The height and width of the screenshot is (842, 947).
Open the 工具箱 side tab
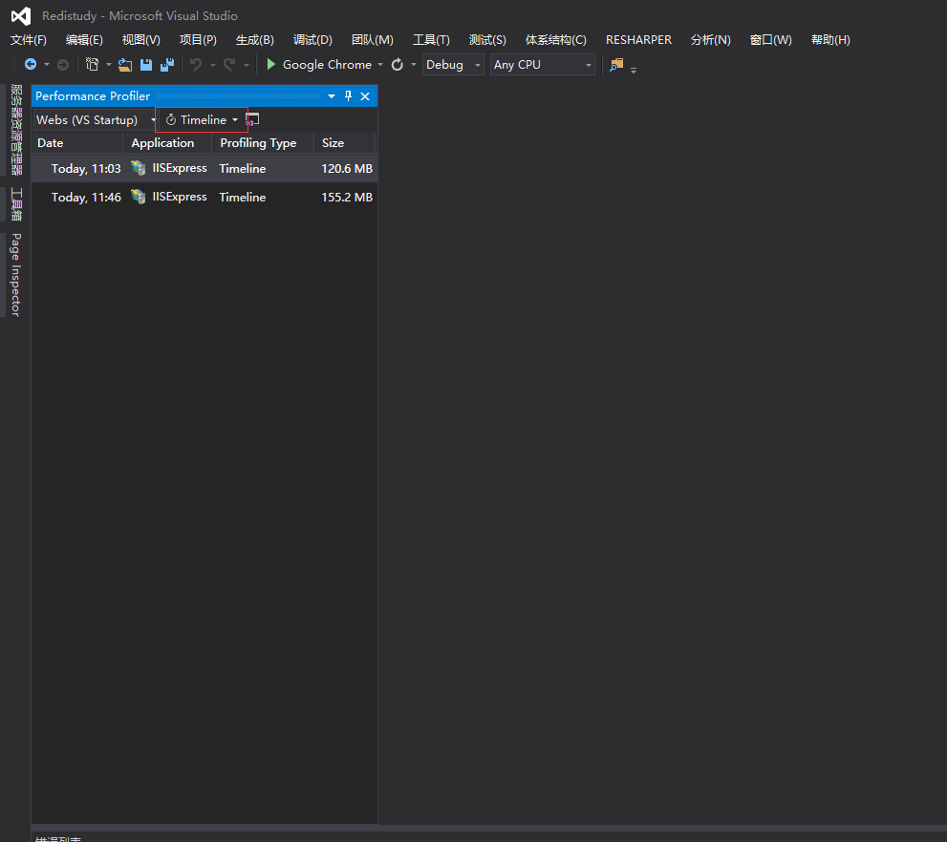click(15, 204)
